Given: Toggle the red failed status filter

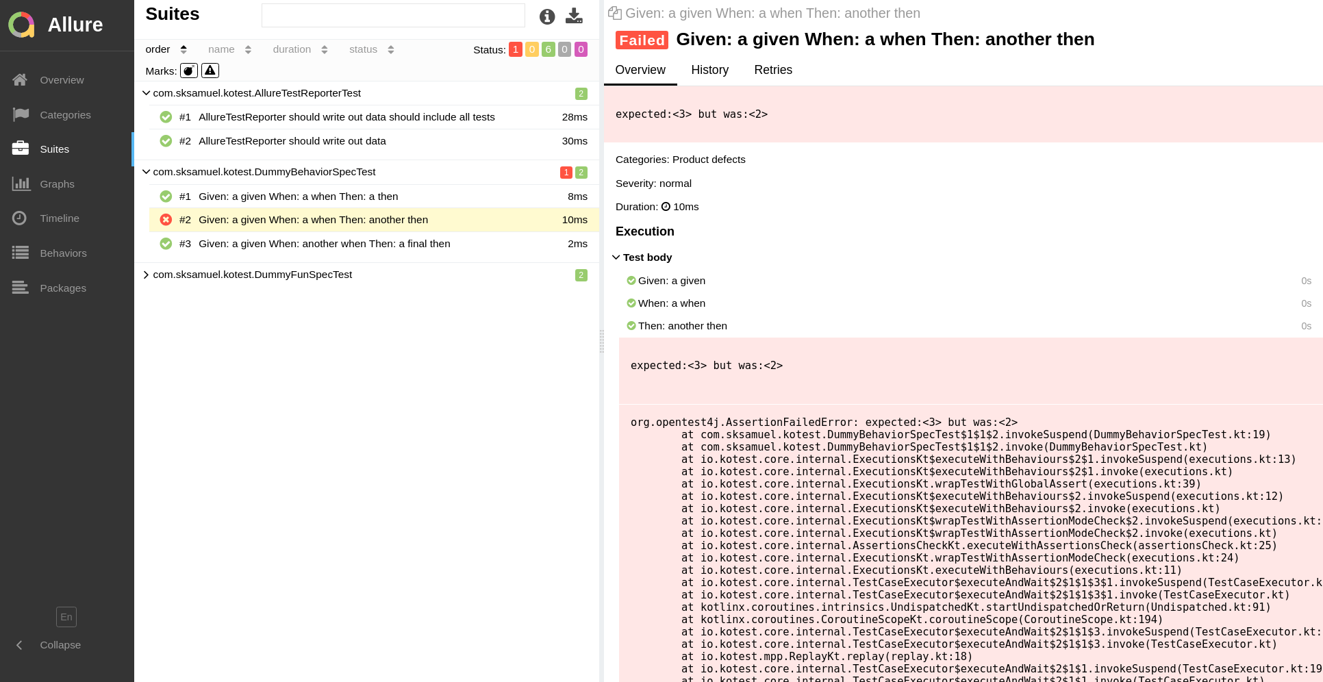Looking at the screenshot, I should 515,49.
